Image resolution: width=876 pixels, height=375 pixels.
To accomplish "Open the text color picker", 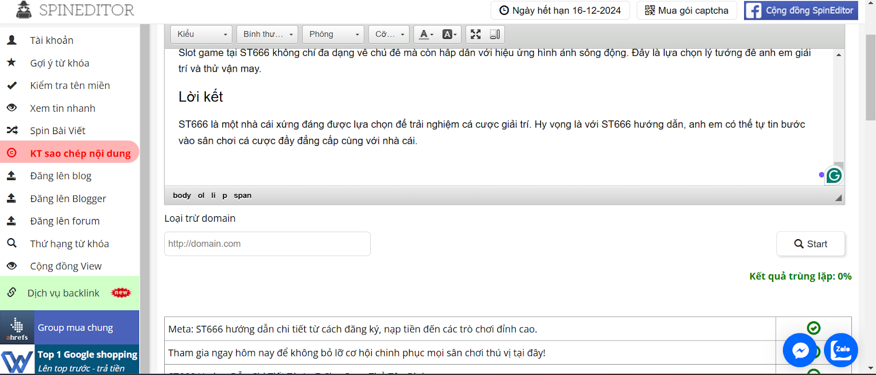I will (425, 34).
